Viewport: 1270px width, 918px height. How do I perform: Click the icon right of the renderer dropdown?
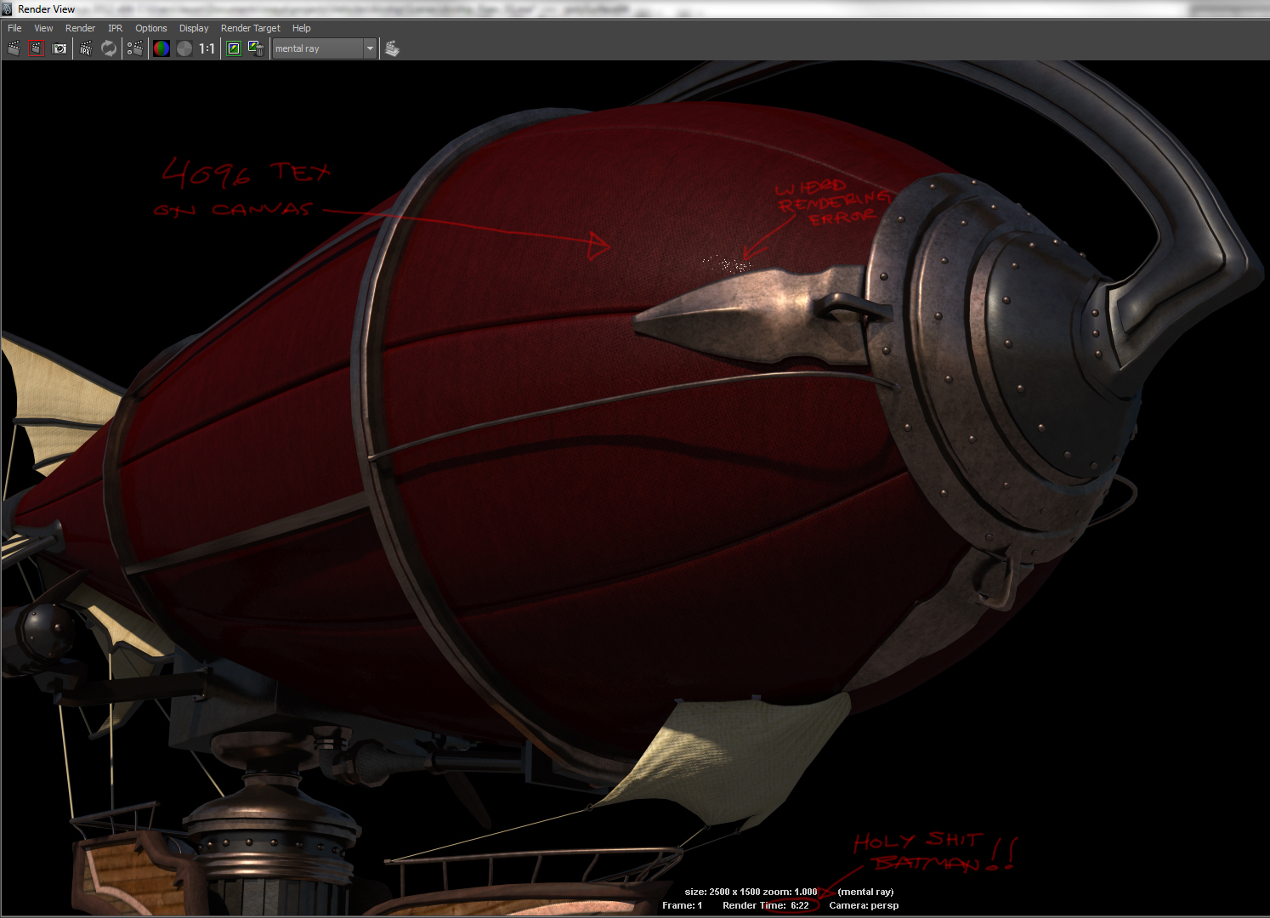[x=392, y=48]
